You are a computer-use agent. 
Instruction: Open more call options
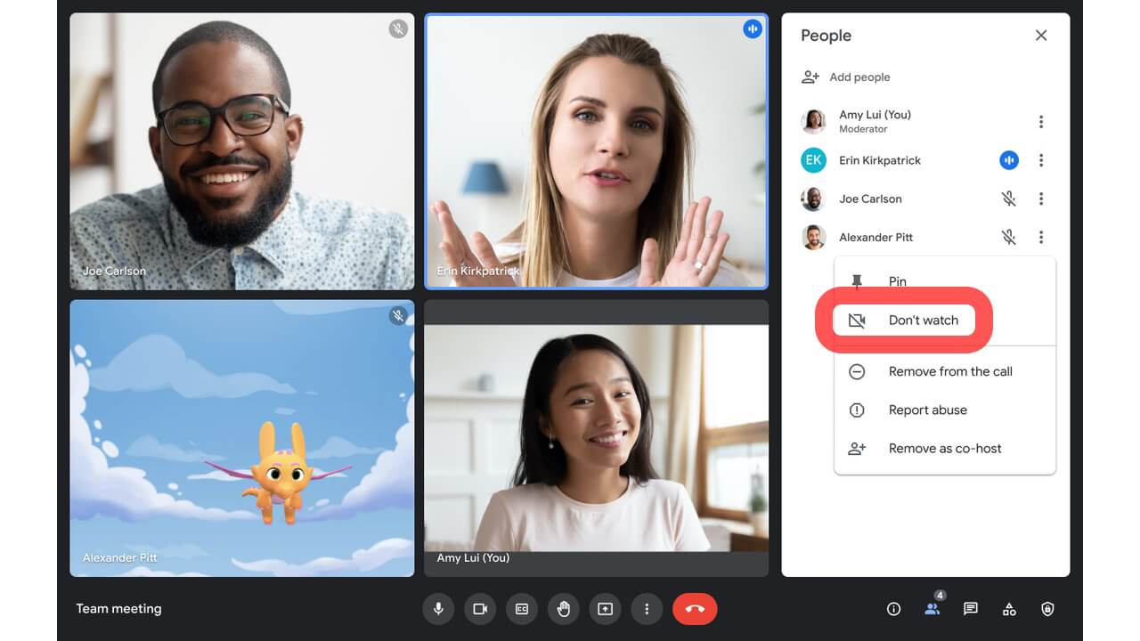click(647, 609)
